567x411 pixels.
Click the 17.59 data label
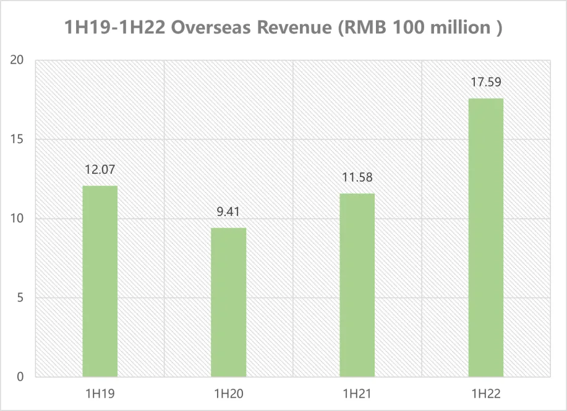pos(487,81)
